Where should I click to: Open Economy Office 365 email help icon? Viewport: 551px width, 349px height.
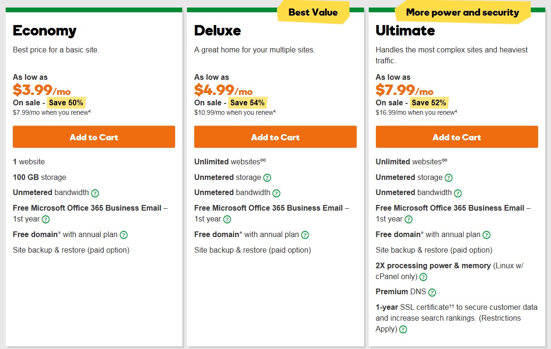pos(46,220)
